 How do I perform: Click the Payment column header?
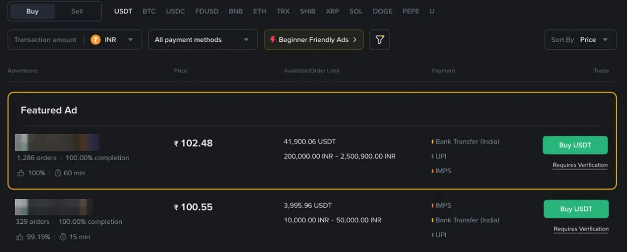pos(444,70)
